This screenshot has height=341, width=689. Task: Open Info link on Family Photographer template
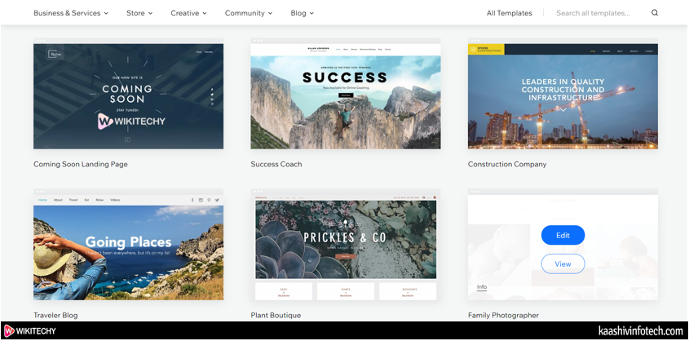482,287
